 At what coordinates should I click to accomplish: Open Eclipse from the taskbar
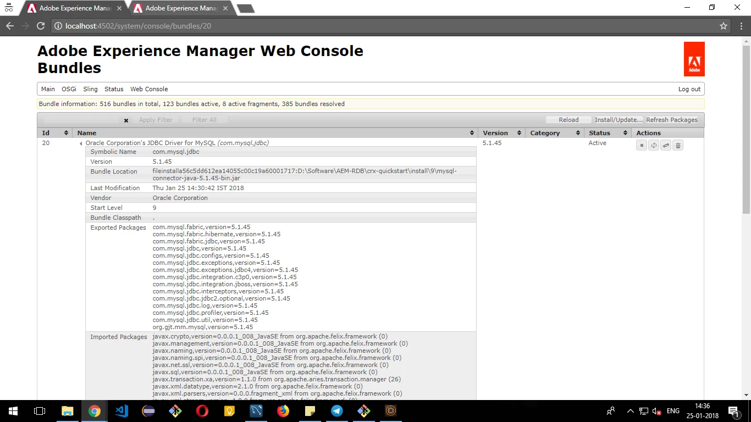pos(148,410)
